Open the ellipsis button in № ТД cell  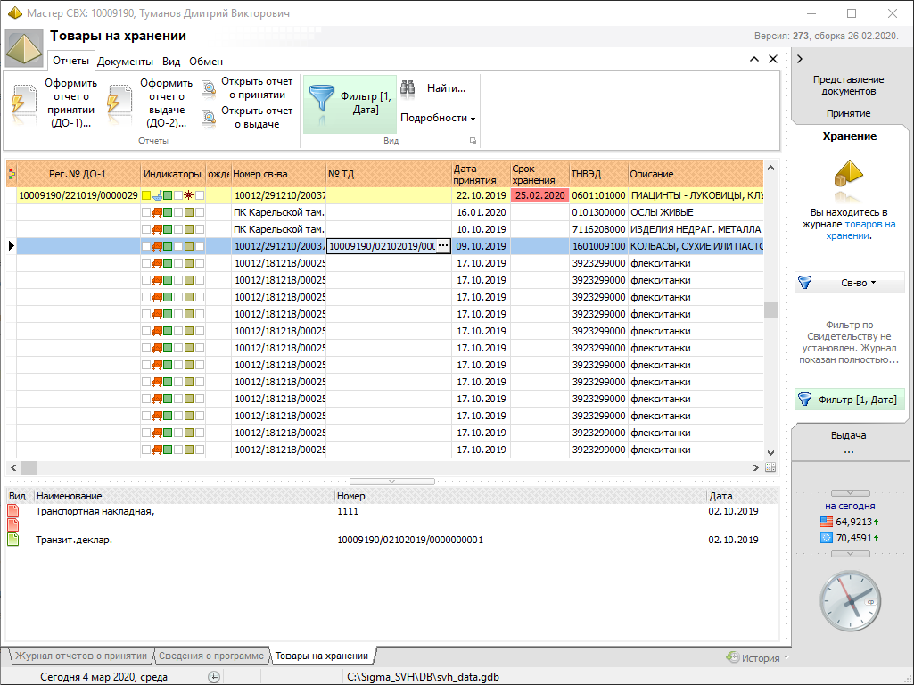click(x=443, y=246)
